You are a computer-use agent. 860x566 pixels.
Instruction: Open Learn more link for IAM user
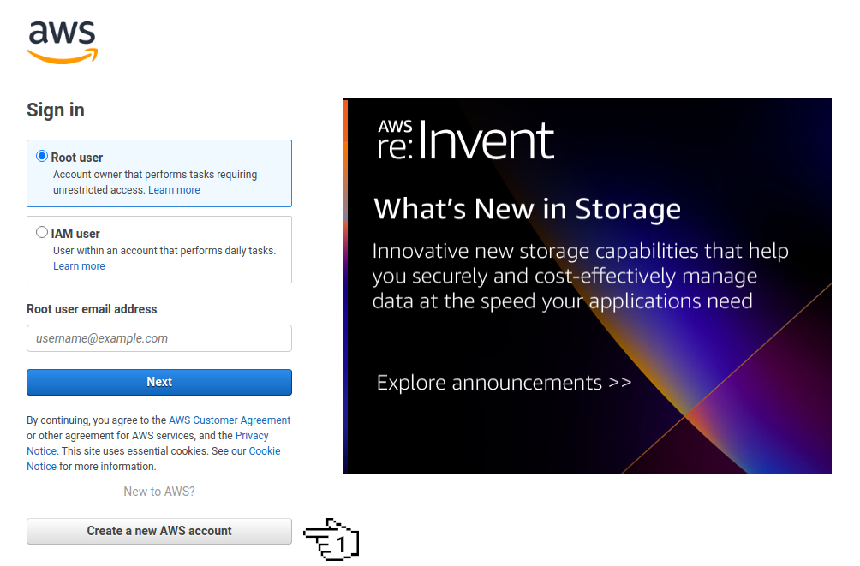[79, 266]
